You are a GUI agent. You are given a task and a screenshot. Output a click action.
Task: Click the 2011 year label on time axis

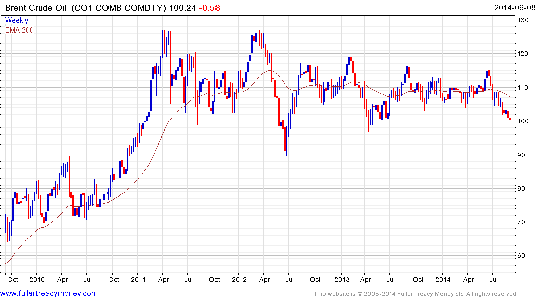tap(138, 279)
